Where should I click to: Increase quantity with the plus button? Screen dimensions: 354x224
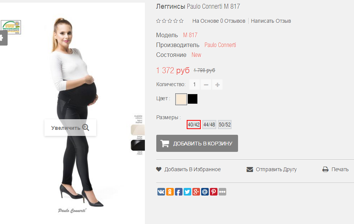[217, 85]
